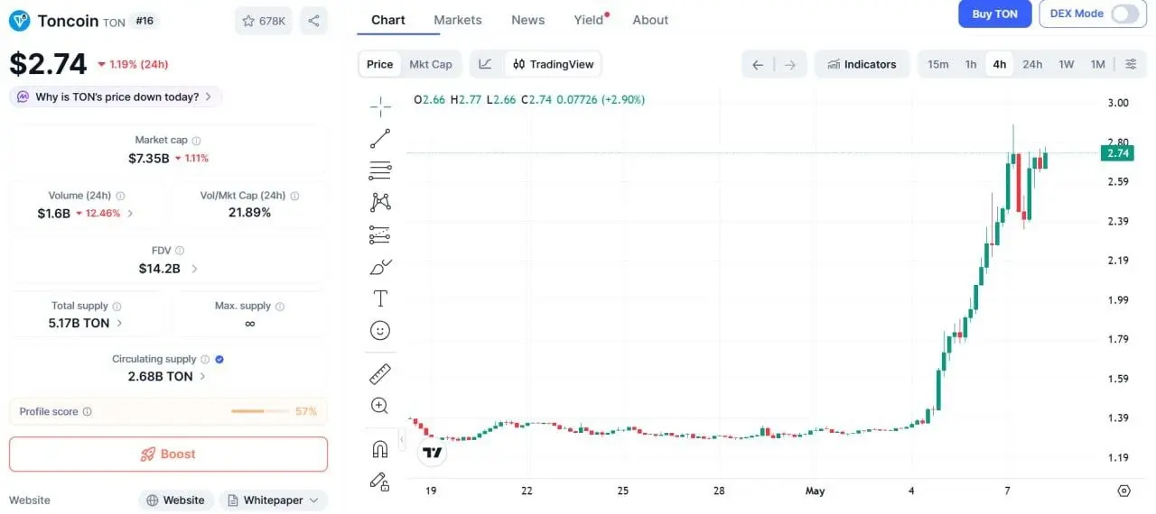The image size is (1156, 514).
Task: Expand Circulating supply 2.68B TON chevron
Action: [202, 377]
